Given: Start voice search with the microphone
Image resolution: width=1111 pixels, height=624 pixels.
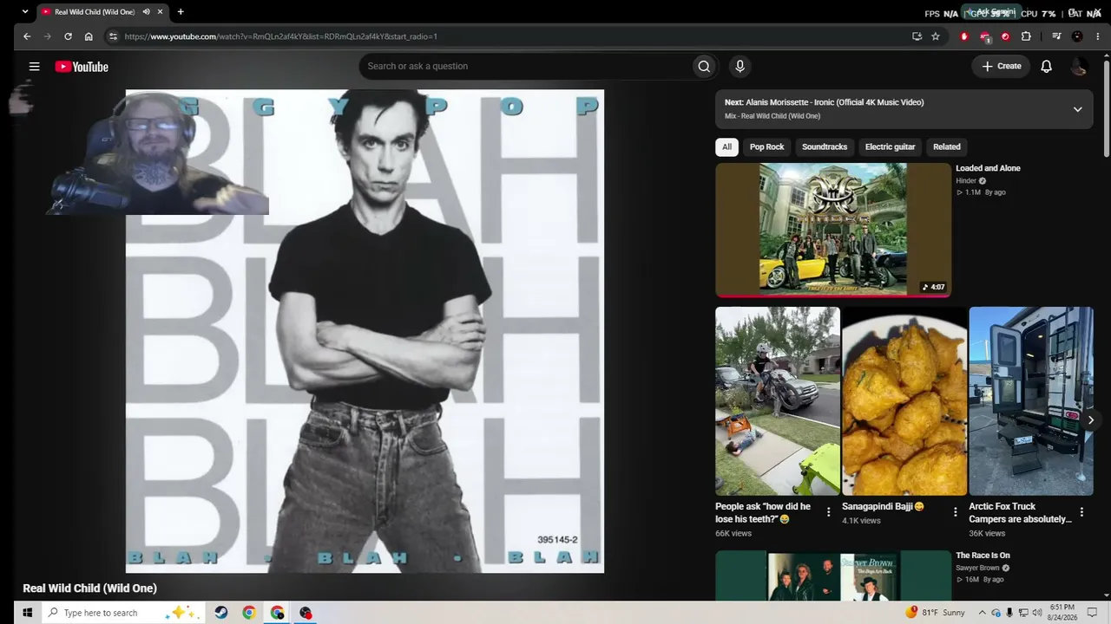Looking at the screenshot, I should coord(740,66).
